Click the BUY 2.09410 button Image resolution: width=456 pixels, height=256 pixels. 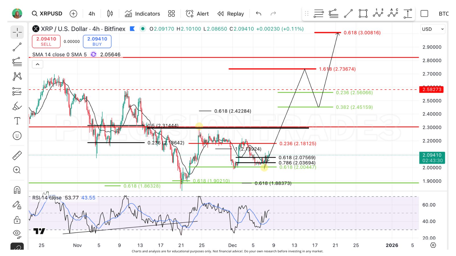97,41
